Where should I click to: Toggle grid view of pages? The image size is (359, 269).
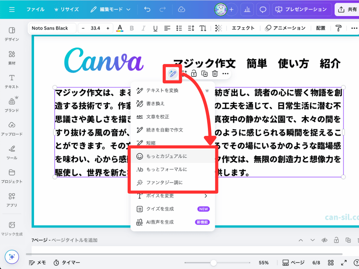click(x=331, y=263)
